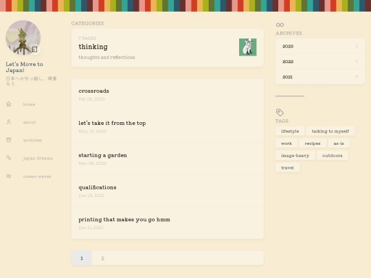Open the let's take it from the top post
The width and height of the screenshot is (371, 278).
coord(168,126)
